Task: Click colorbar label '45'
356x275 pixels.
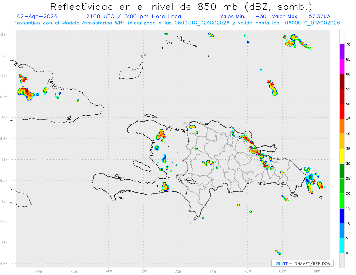Action: point(348,119)
